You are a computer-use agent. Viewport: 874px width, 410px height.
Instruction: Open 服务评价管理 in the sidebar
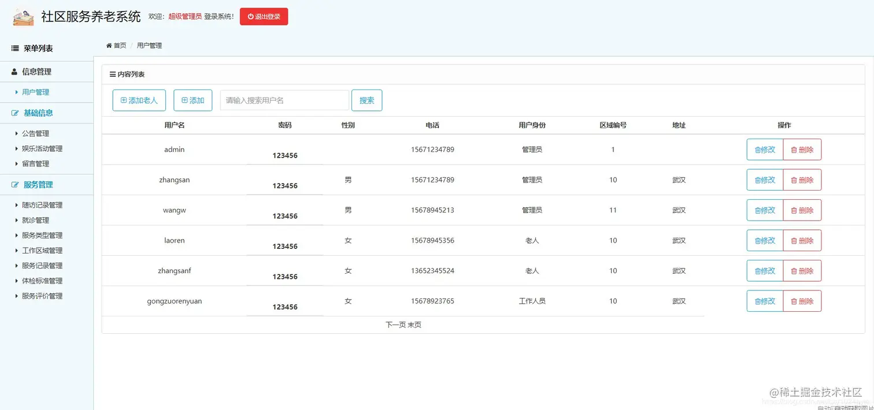pos(42,296)
